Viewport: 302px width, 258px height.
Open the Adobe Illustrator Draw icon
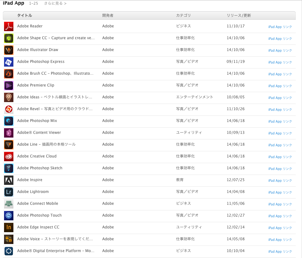[x=9, y=50]
